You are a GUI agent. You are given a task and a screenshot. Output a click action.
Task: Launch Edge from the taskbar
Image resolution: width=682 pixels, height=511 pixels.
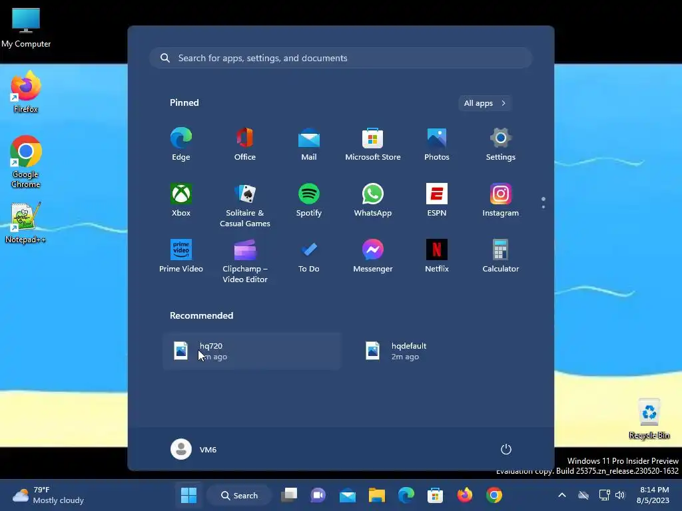[406, 495]
